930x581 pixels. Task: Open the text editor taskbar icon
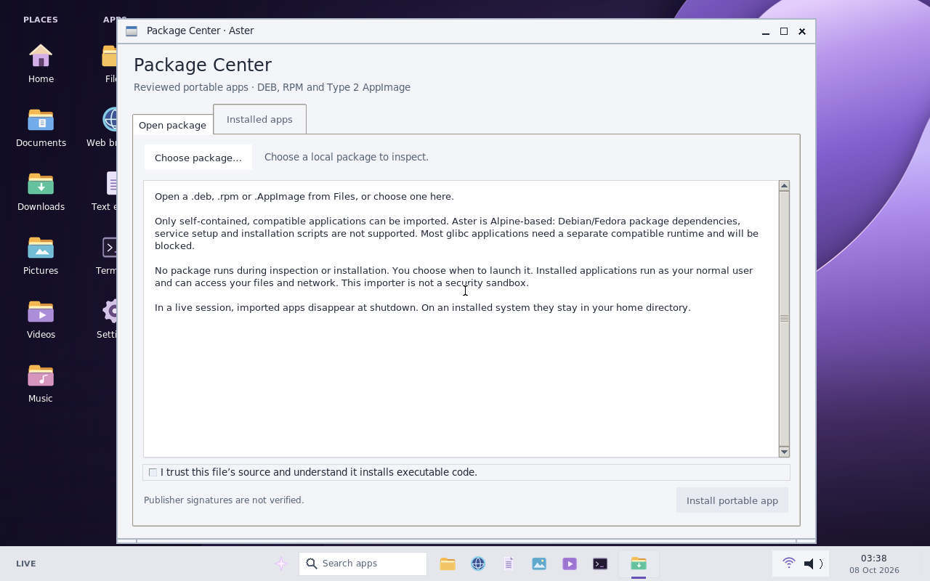pos(509,564)
